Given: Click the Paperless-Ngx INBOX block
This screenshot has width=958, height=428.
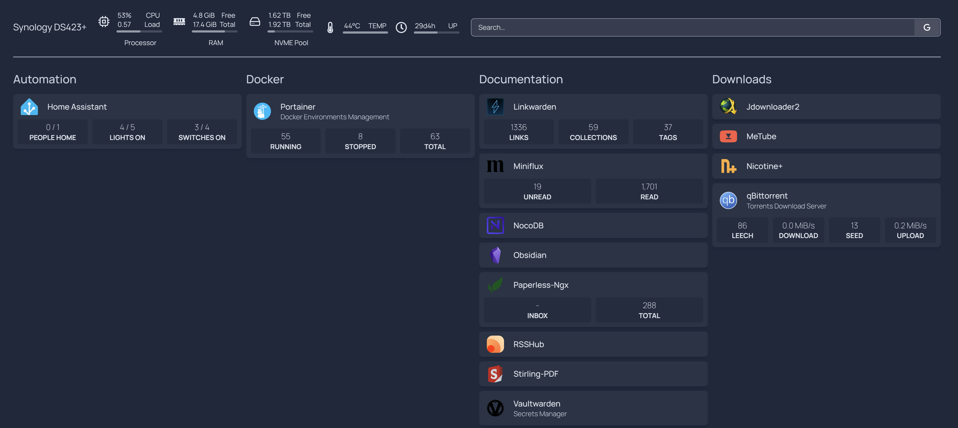Looking at the screenshot, I should pyautogui.click(x=537, y=310).
